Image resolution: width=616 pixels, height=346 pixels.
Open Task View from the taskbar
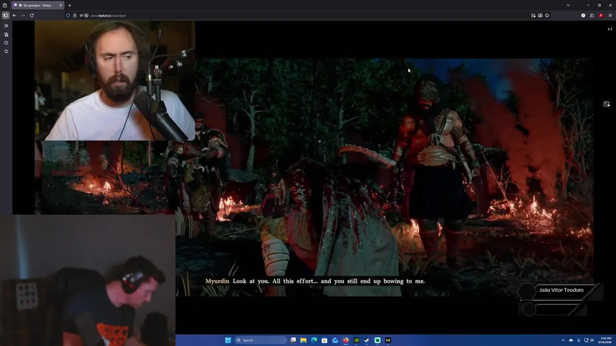293,340
